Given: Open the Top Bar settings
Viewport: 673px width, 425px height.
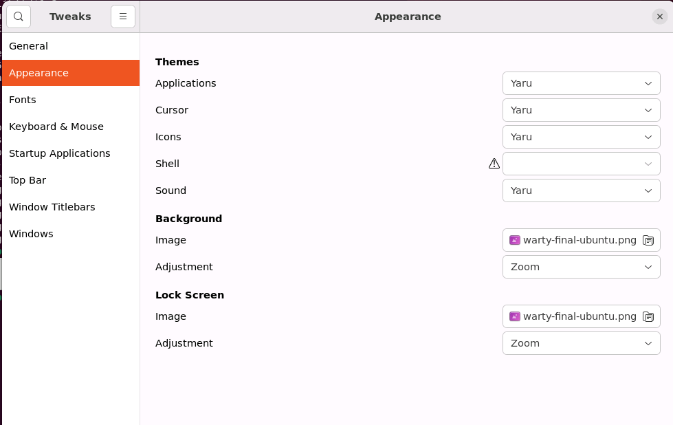Looking at the screenshot, I should pyautogui.click(x=27, y=180).
